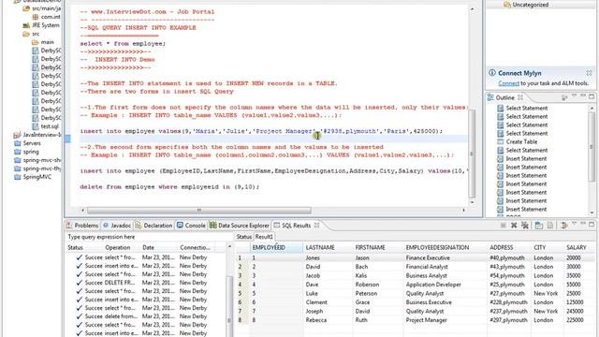Click the EMPLOYEEID column header

(x=277, y=247)
